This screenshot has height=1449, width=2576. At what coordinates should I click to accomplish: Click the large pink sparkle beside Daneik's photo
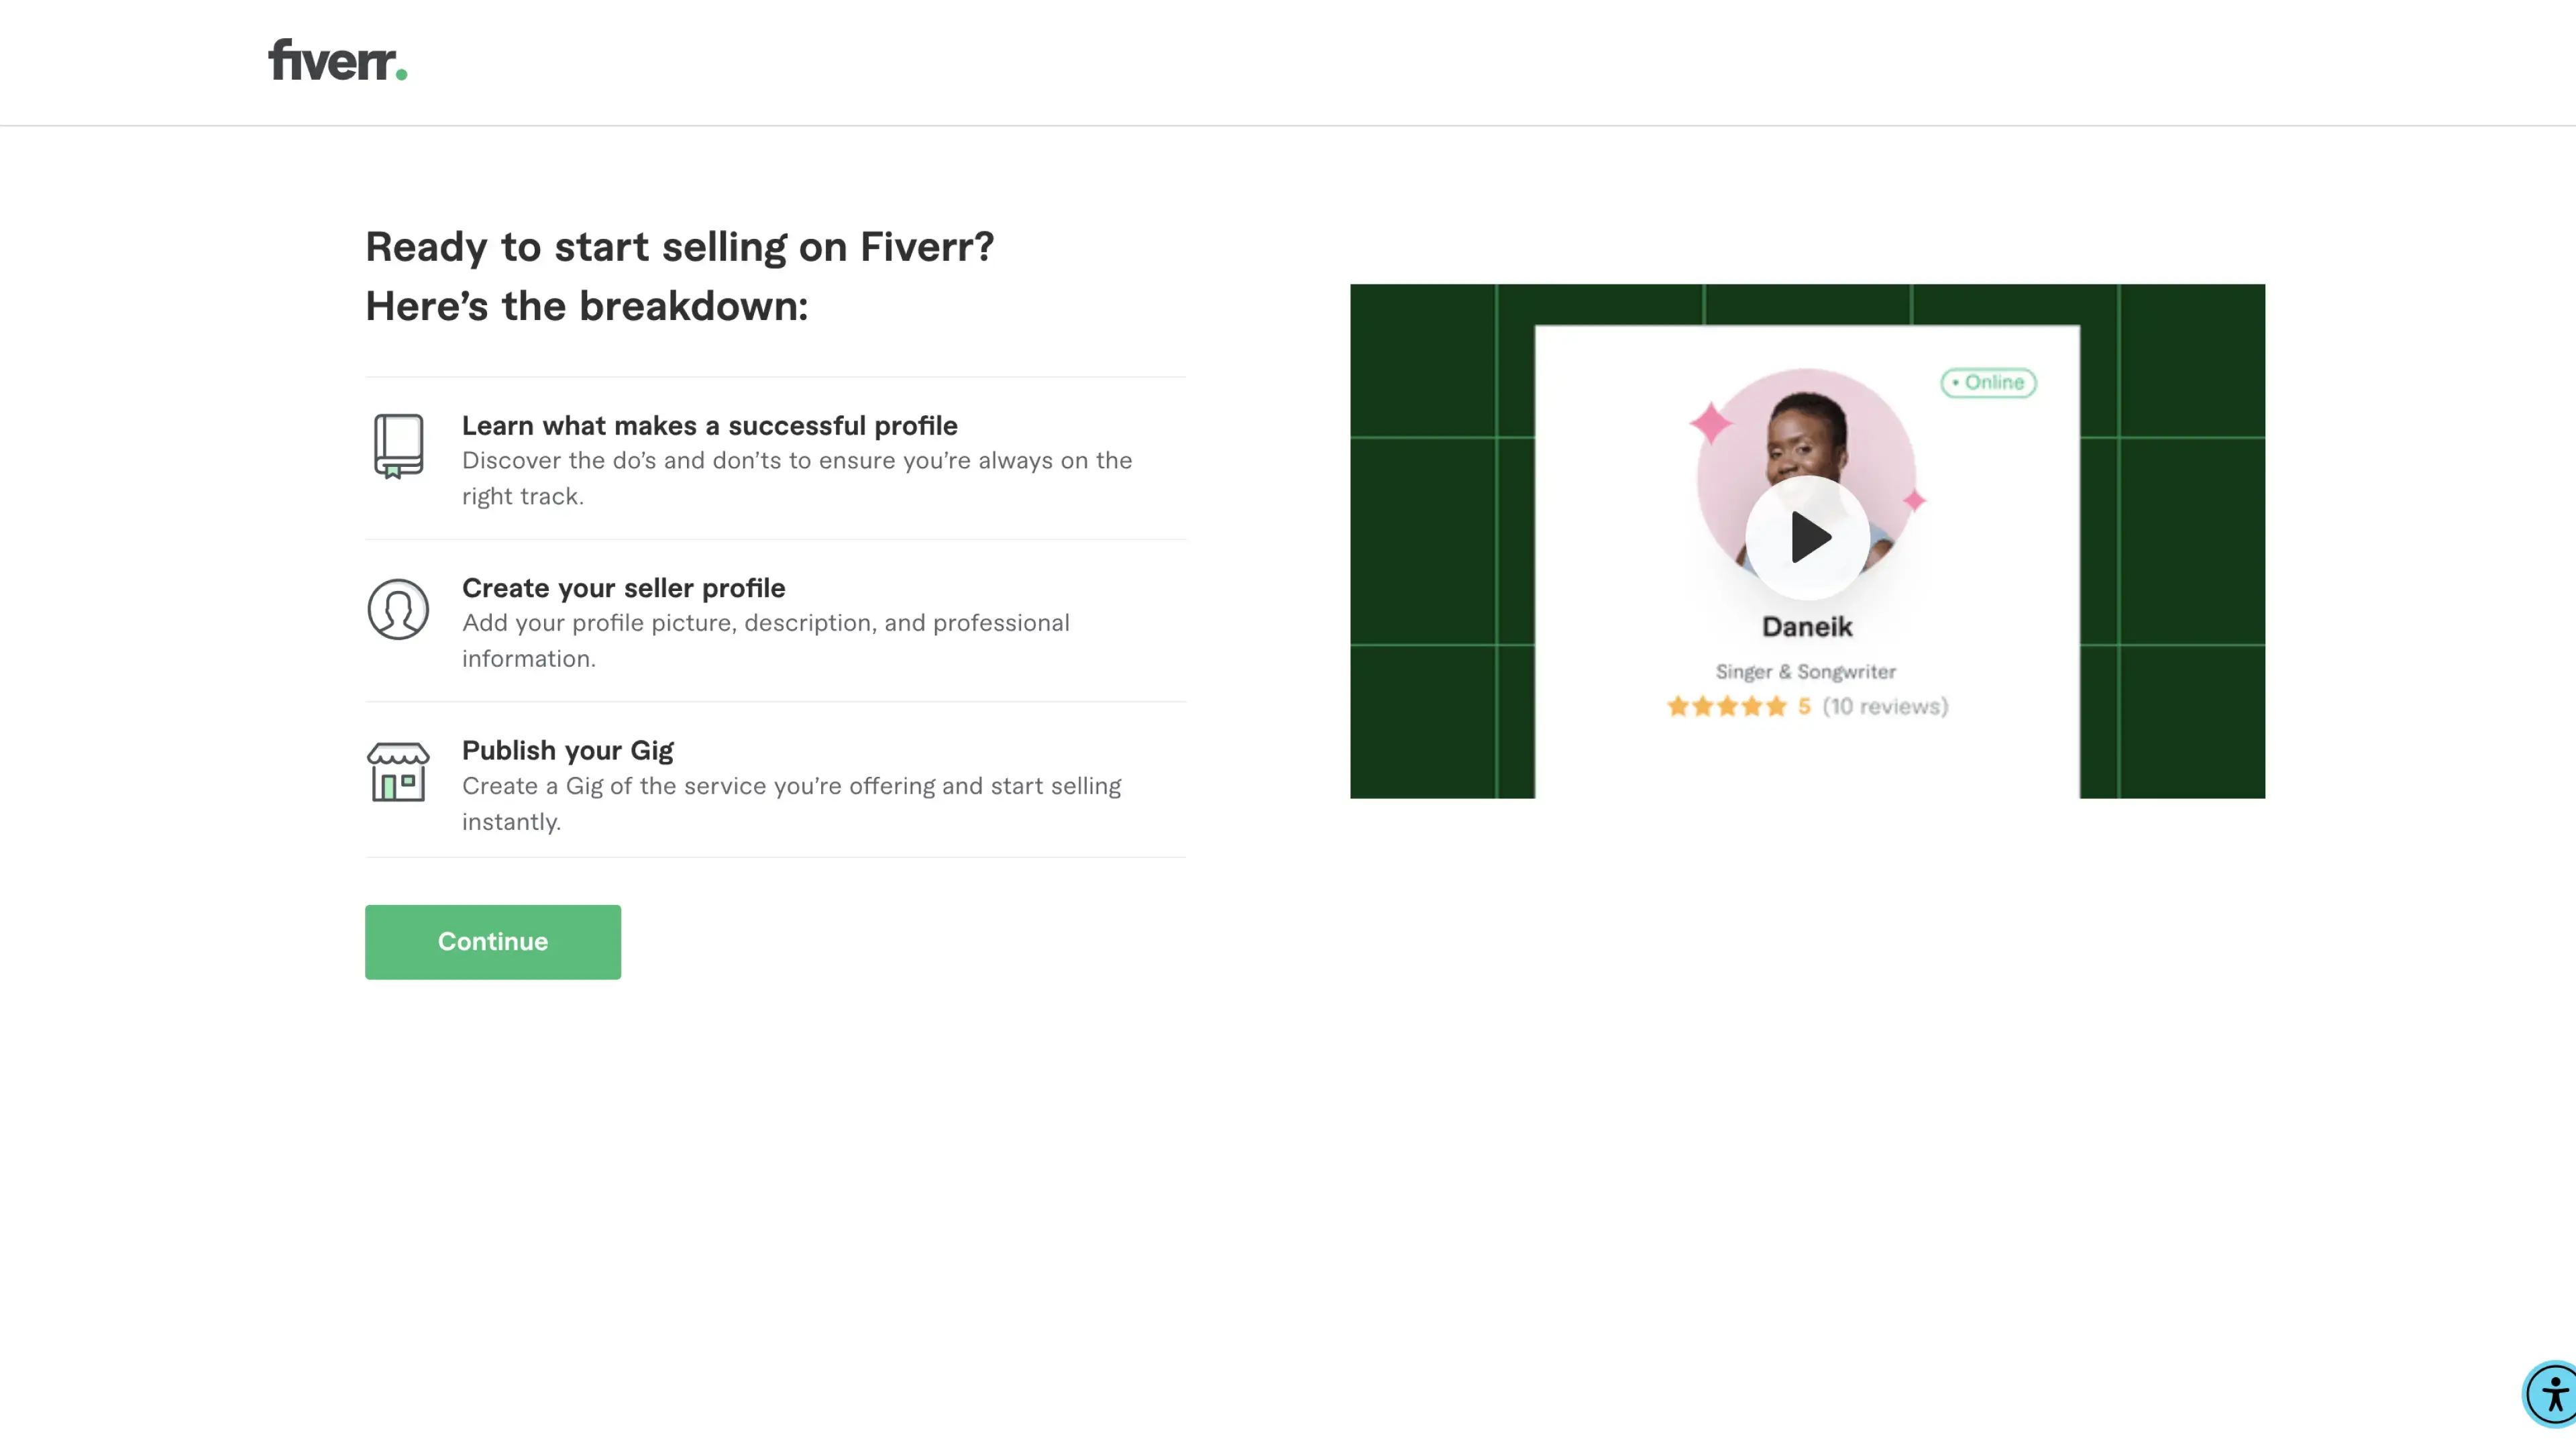click(1711, 422)
